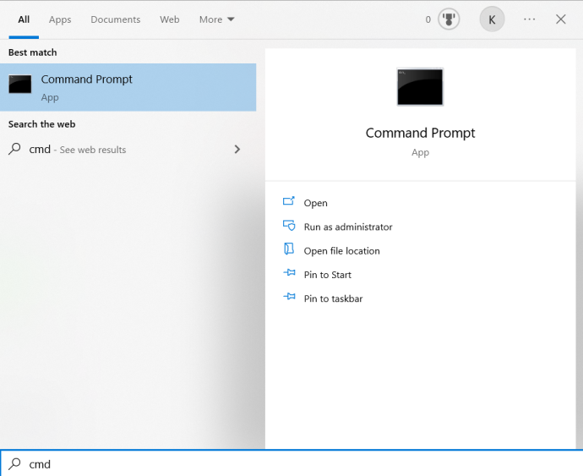
Task: Switch to the Apps tab
Action: [x=60, y=19]
